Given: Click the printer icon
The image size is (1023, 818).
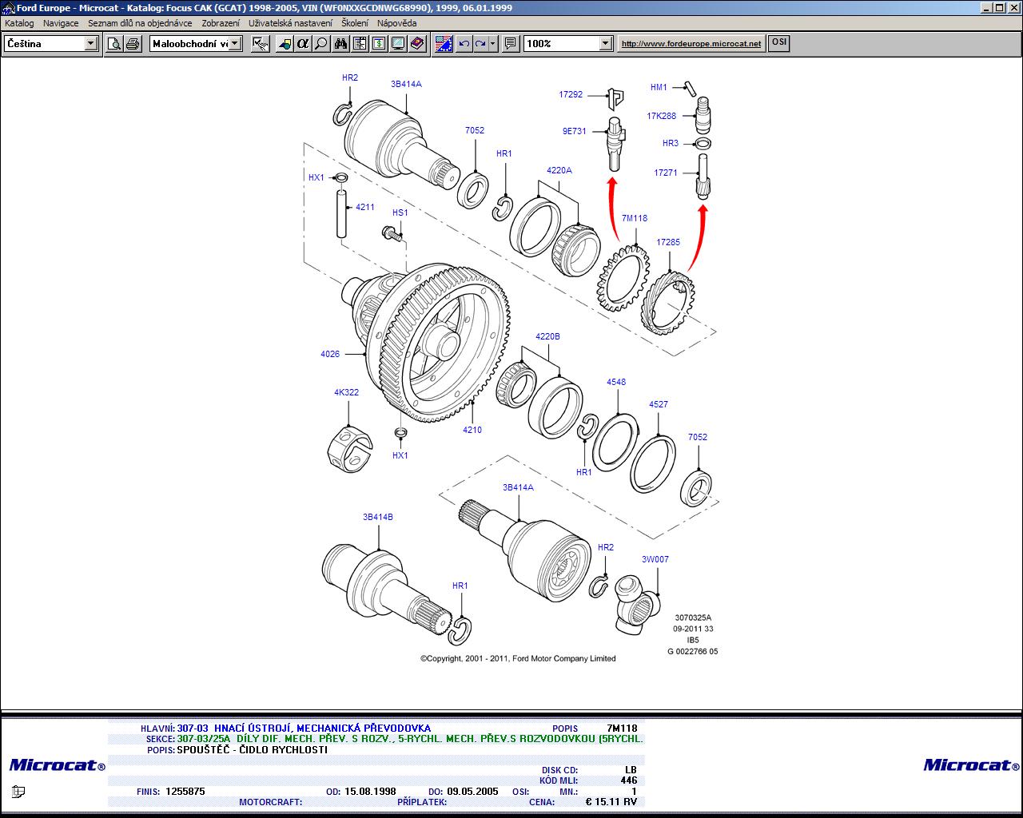Looking at the screenshot, I should click(133, 44).
